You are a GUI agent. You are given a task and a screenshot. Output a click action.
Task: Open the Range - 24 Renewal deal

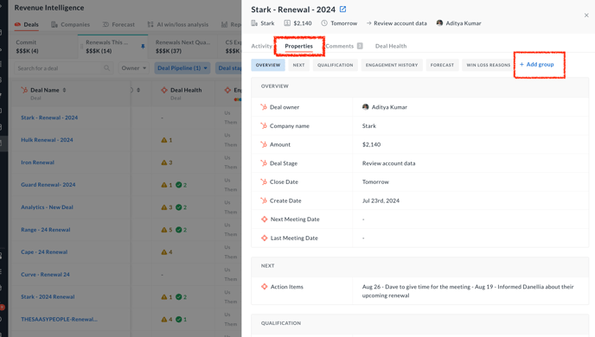[46, 229]
